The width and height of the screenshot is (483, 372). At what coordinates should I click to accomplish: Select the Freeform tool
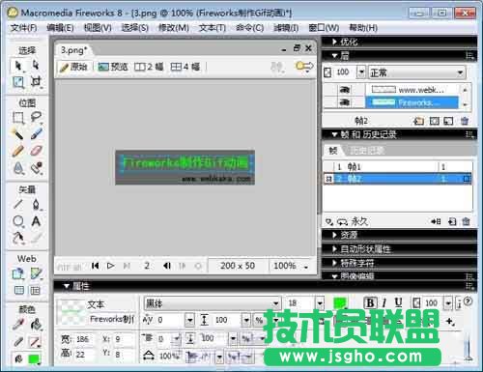(18, 238)
